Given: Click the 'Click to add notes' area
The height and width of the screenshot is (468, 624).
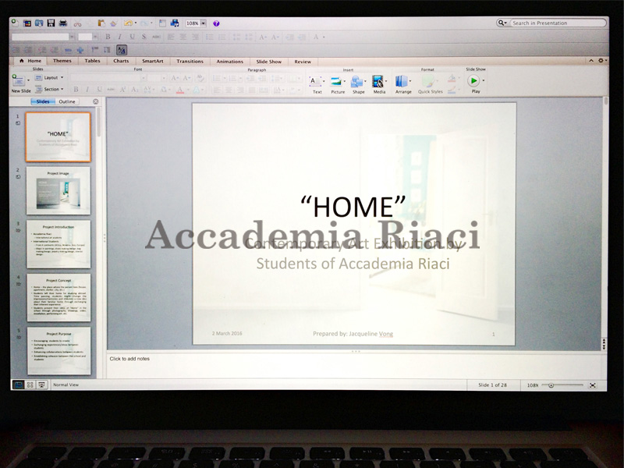Looking at the screenshot, I should 354,365.
